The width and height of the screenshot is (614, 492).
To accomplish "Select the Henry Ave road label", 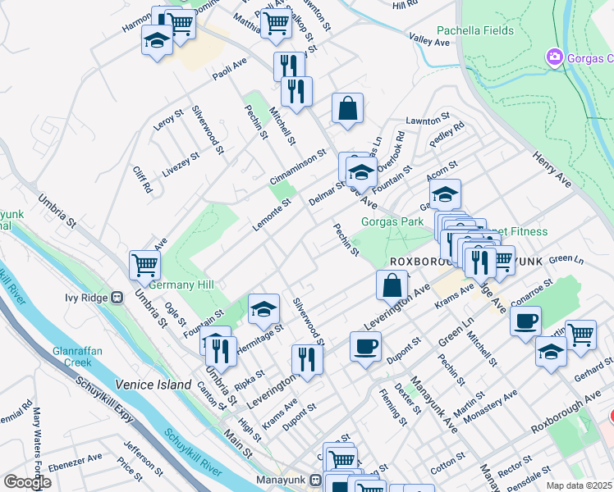I will pos(552,170).
